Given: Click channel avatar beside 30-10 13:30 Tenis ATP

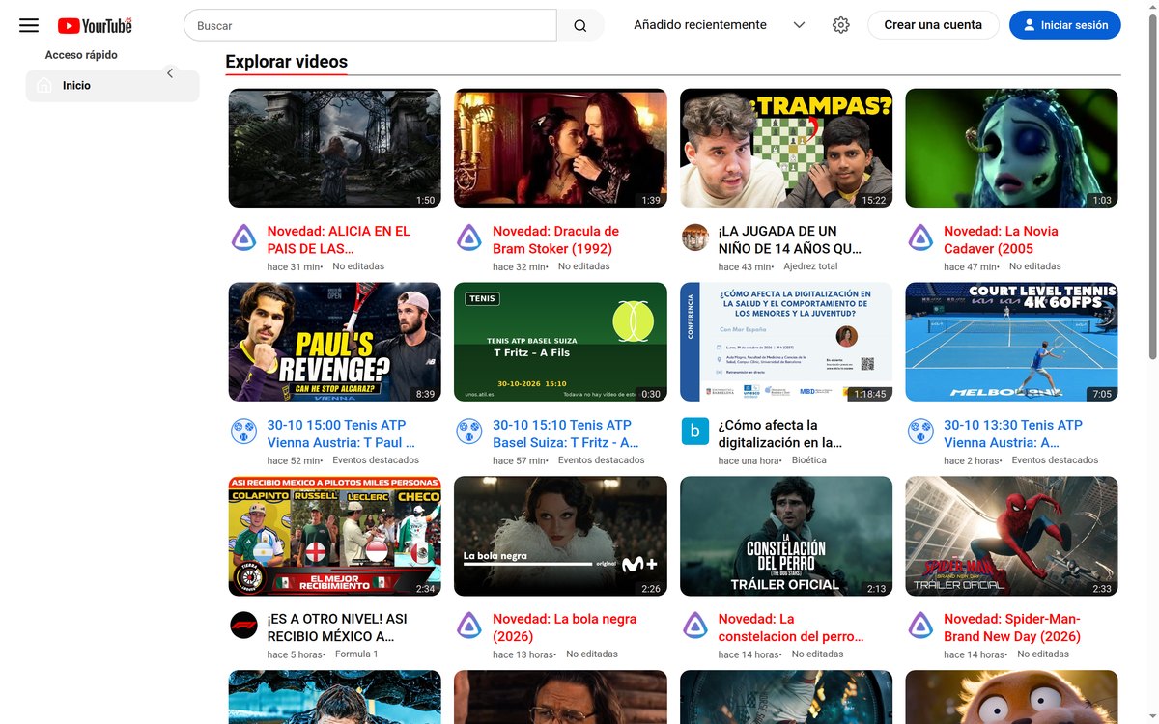Looking at the screenshot, I should tap(920, 432).
